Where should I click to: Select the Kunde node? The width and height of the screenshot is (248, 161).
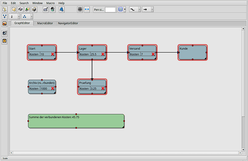[193, 52]
